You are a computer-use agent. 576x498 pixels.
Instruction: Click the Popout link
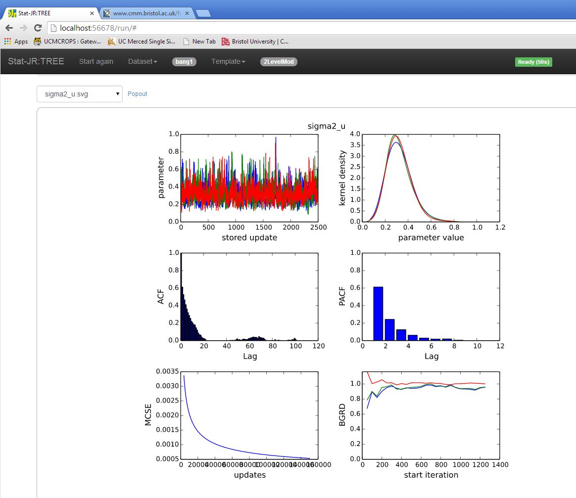click(138, 94)
